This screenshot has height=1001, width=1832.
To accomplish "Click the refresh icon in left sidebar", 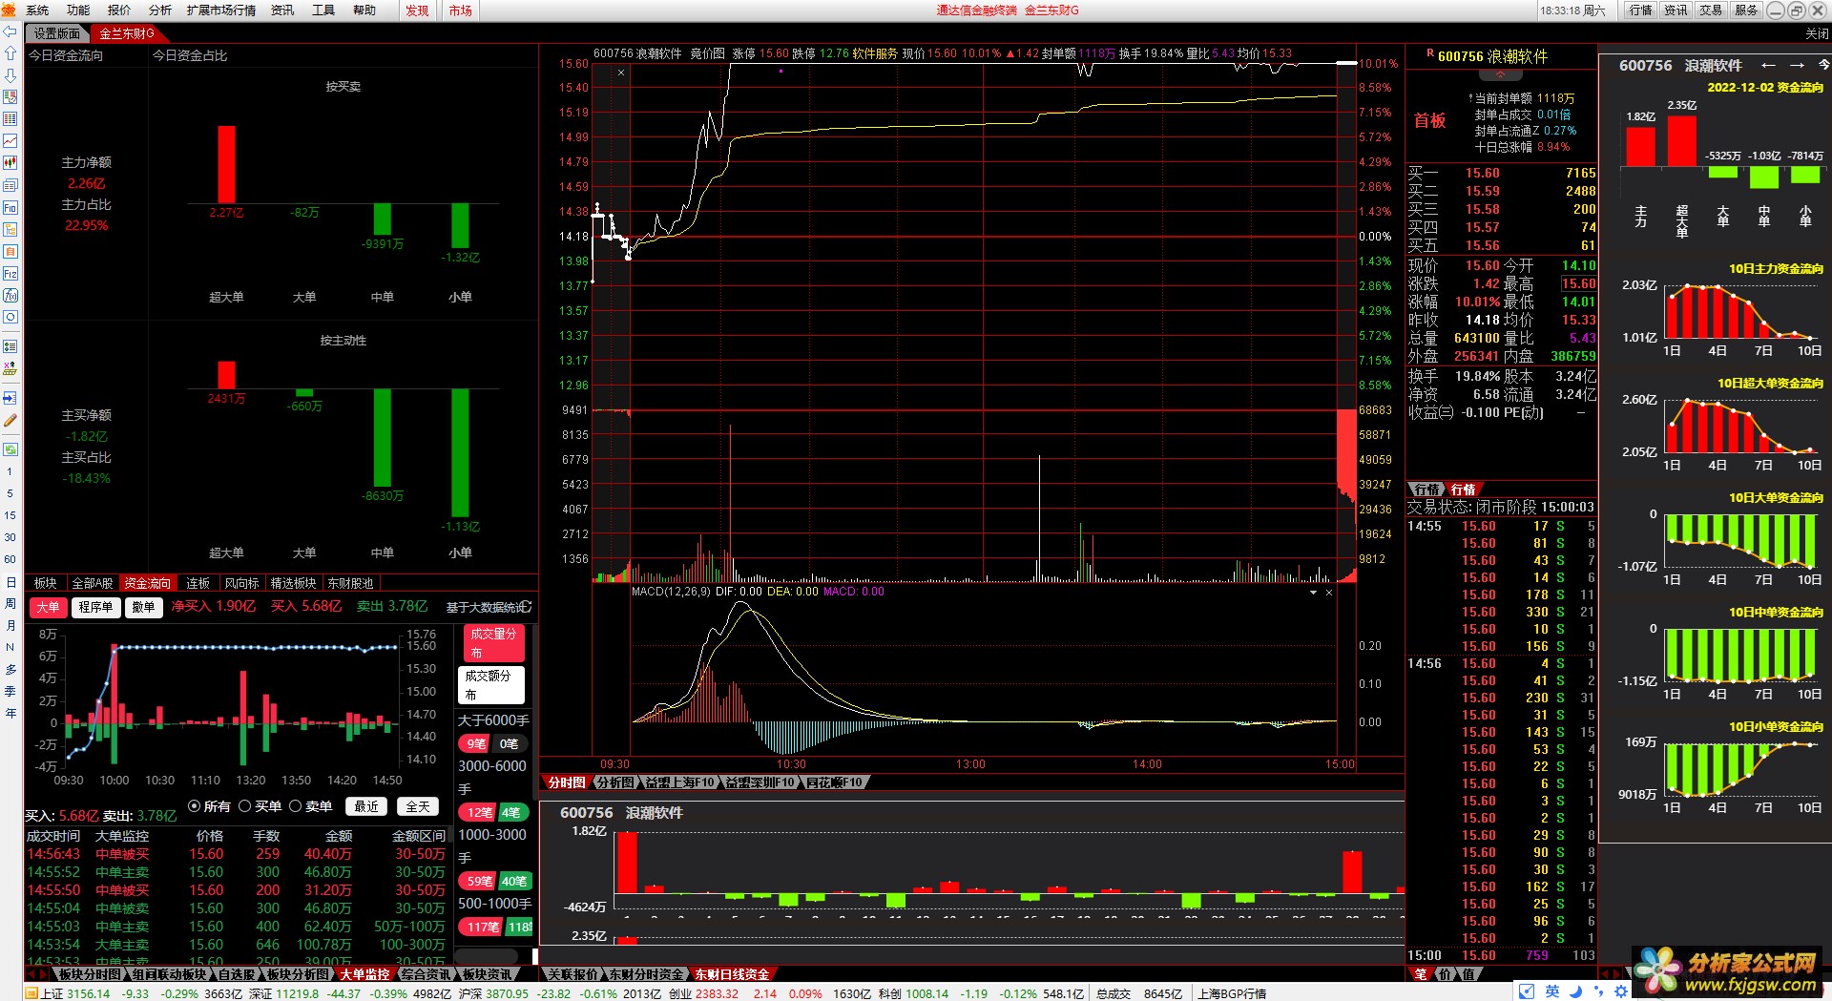I will tap(10, 448).
